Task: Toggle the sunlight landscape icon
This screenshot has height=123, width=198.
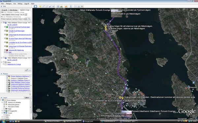Action: pos(61,7)
